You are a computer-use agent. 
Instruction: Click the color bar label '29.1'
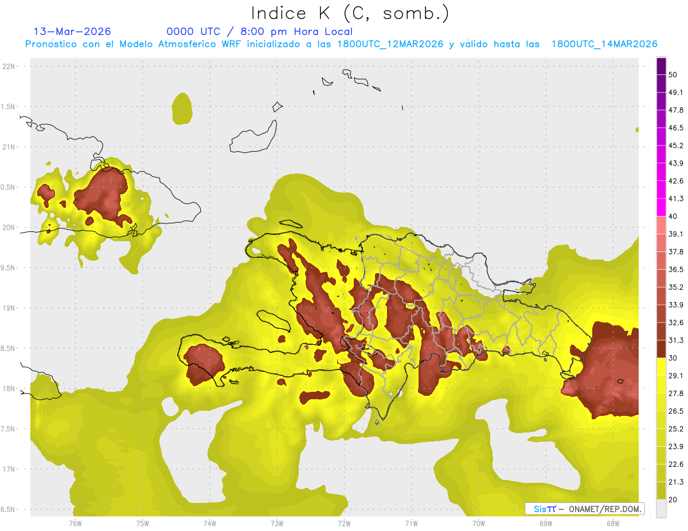(x=676, y=376)
